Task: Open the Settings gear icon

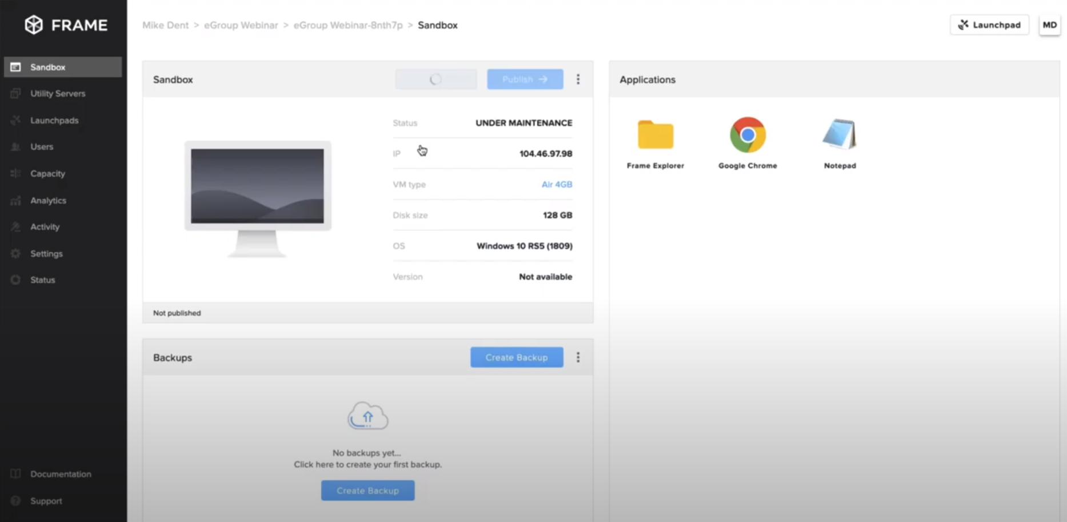Action: (x=15, y=253)
